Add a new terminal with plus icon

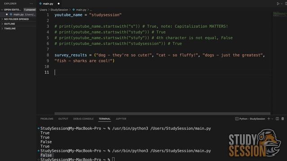click(269, 119)
